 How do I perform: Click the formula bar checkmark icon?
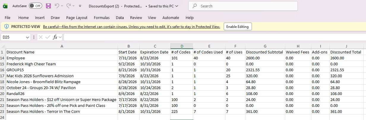[x=48, y=37]
